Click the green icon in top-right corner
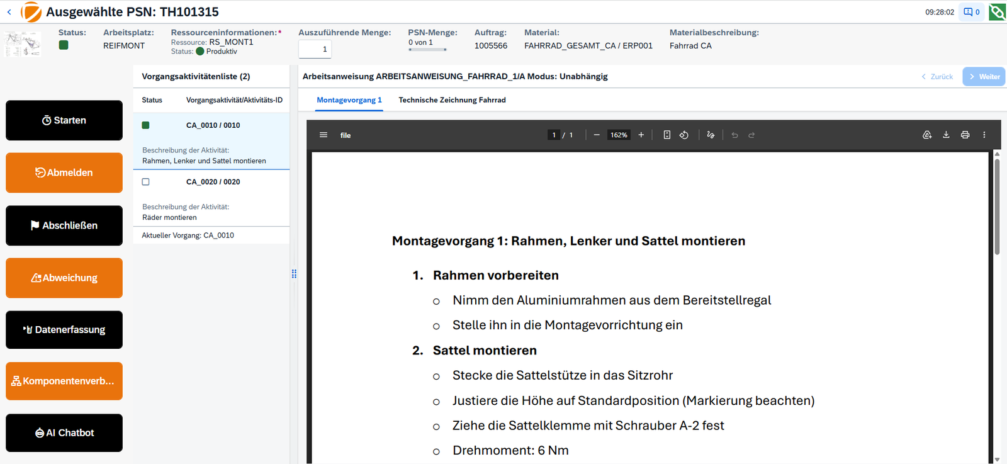This screenshot has width=1007, height=464. point(997,12)
